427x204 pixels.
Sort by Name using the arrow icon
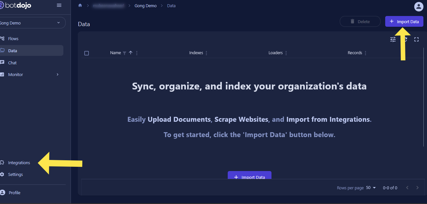[131, 53]
